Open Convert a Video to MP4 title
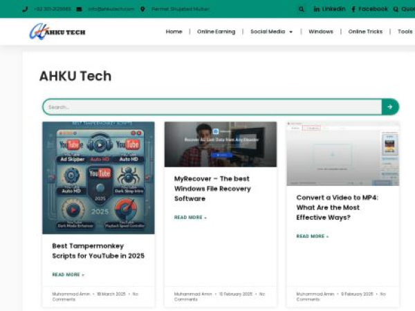The image size is (415, 311). 338,207
